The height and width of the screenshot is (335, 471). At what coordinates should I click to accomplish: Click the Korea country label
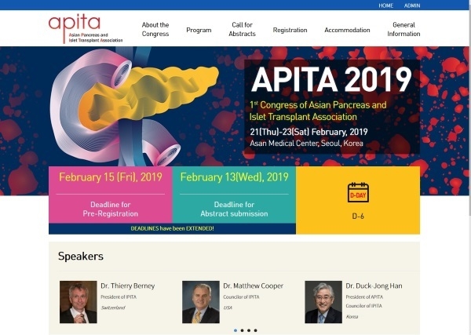pyautogui.click(x=352, y=317)
